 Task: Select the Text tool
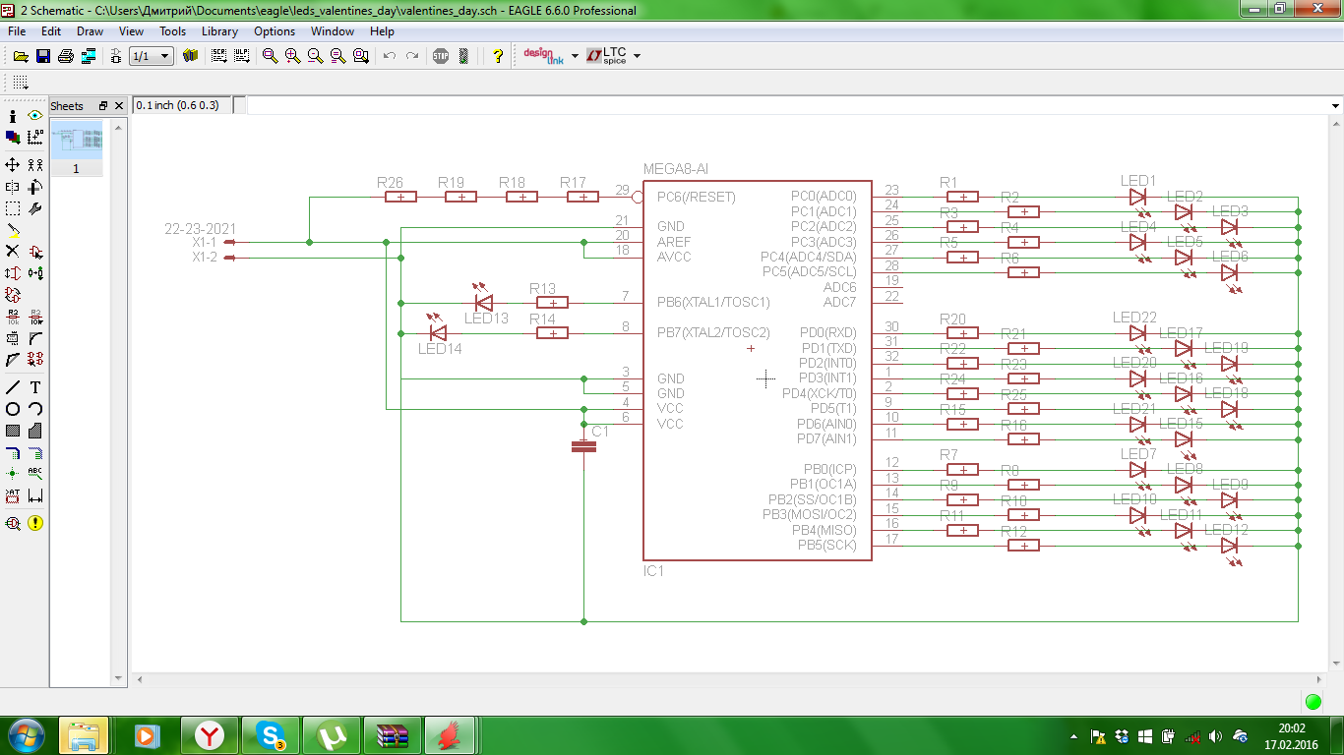pos(35,387)
